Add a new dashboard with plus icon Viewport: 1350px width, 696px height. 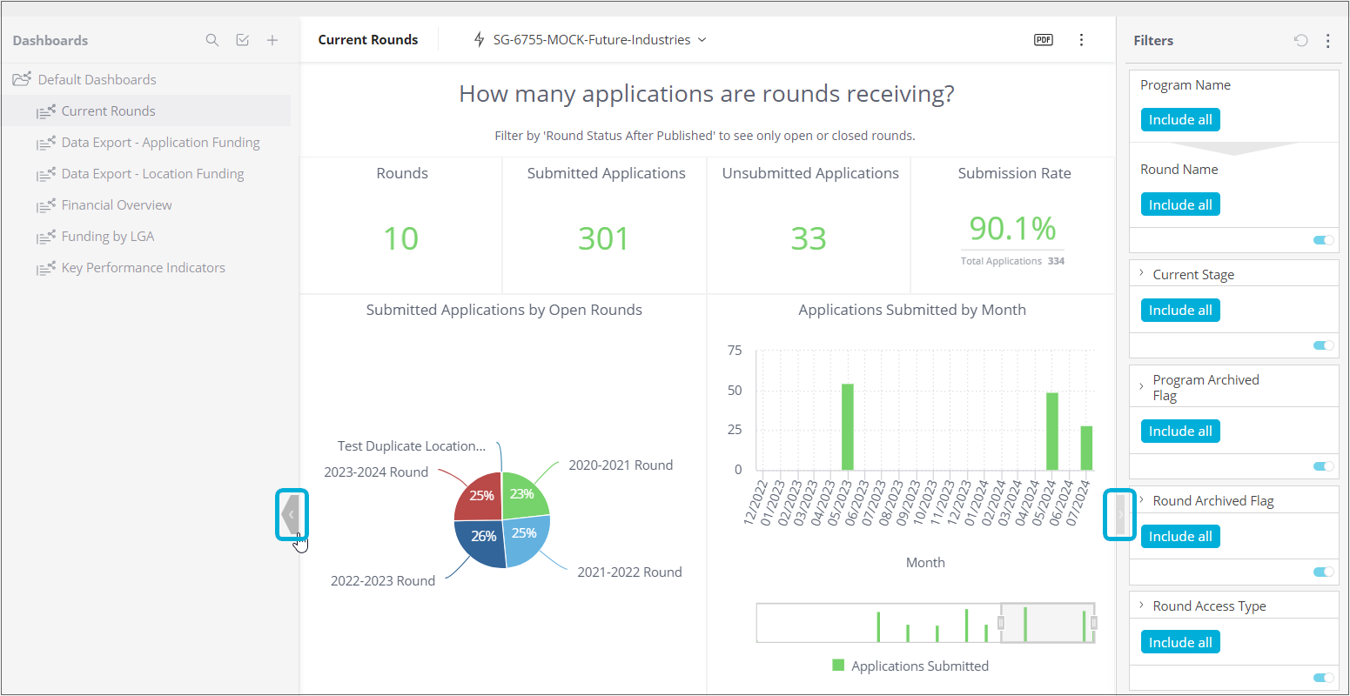(272, 40)
